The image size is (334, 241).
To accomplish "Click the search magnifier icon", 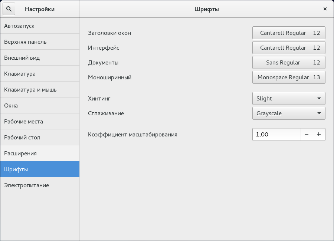I will [9, 9].
